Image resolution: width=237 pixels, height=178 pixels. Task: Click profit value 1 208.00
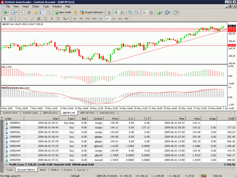[230, 146]
